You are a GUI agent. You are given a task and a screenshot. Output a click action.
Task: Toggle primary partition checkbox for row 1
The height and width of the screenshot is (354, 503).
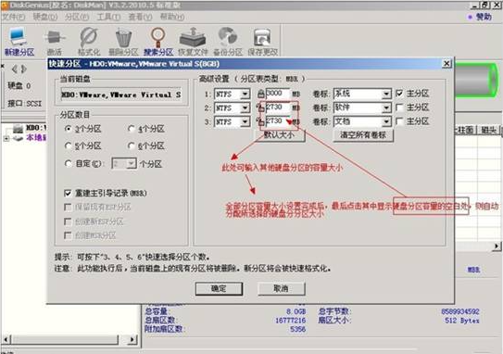point(399,94)
